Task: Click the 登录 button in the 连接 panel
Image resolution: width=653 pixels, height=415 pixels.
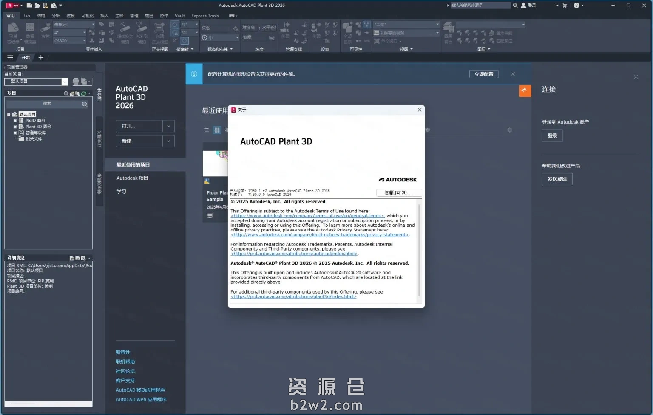Action: [x=552, y=136]
